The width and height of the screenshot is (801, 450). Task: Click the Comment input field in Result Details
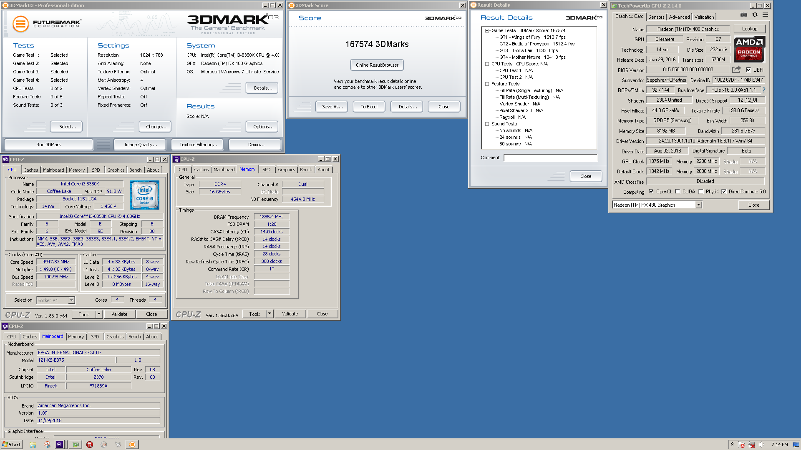tap(550, 157)
